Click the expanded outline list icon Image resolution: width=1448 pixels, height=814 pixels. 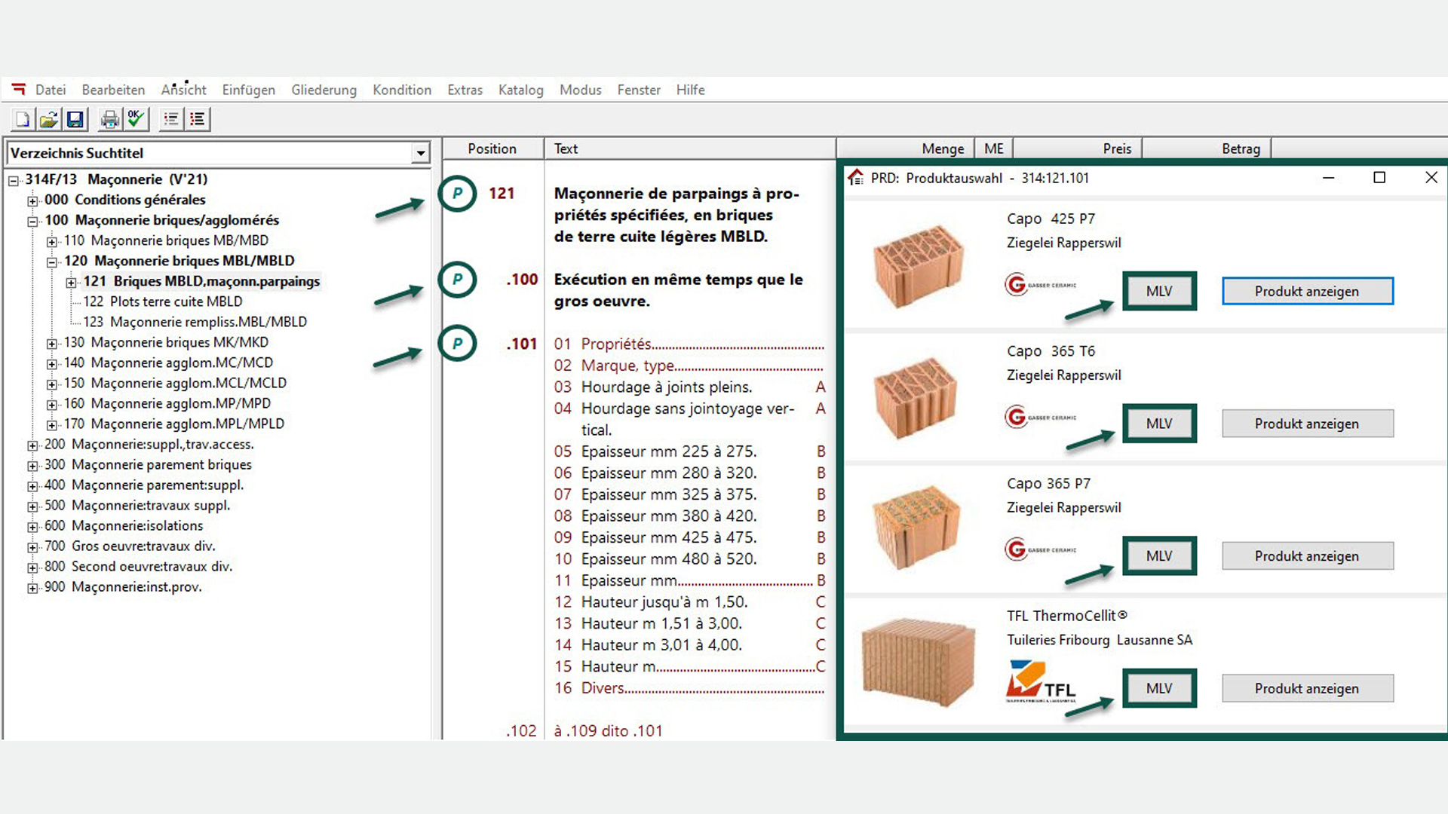(x=198, y=119)
